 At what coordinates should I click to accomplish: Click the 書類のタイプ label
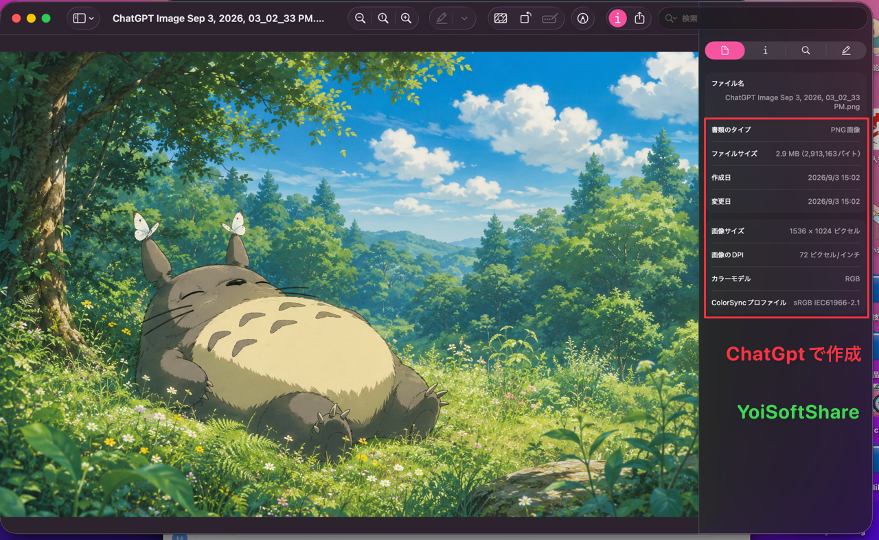coord(731,130)
